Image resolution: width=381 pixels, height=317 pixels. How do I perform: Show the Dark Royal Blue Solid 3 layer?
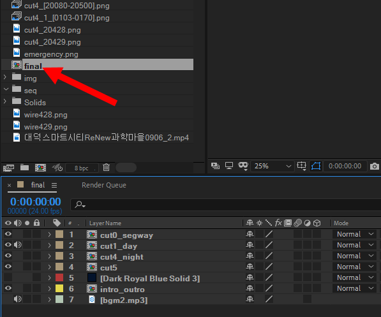(x=8, y=277)
